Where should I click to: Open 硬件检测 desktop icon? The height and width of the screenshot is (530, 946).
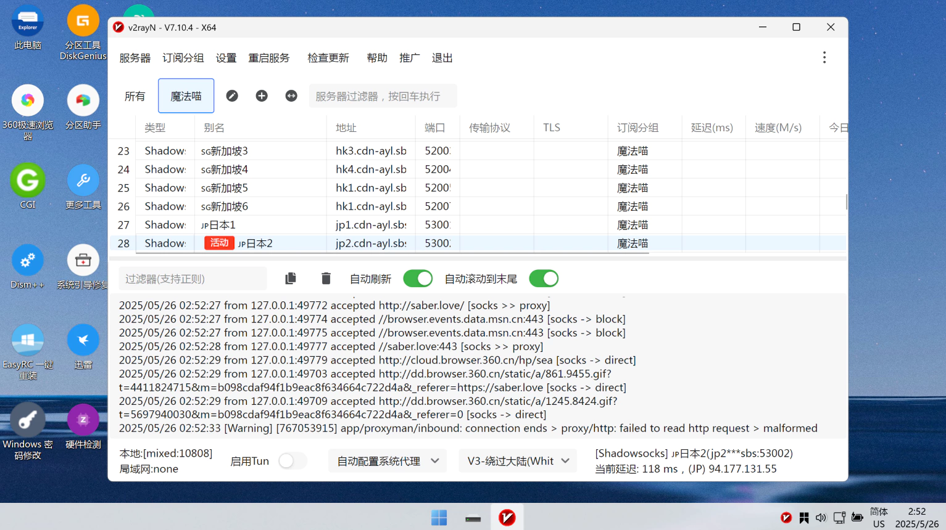(83, 426)
